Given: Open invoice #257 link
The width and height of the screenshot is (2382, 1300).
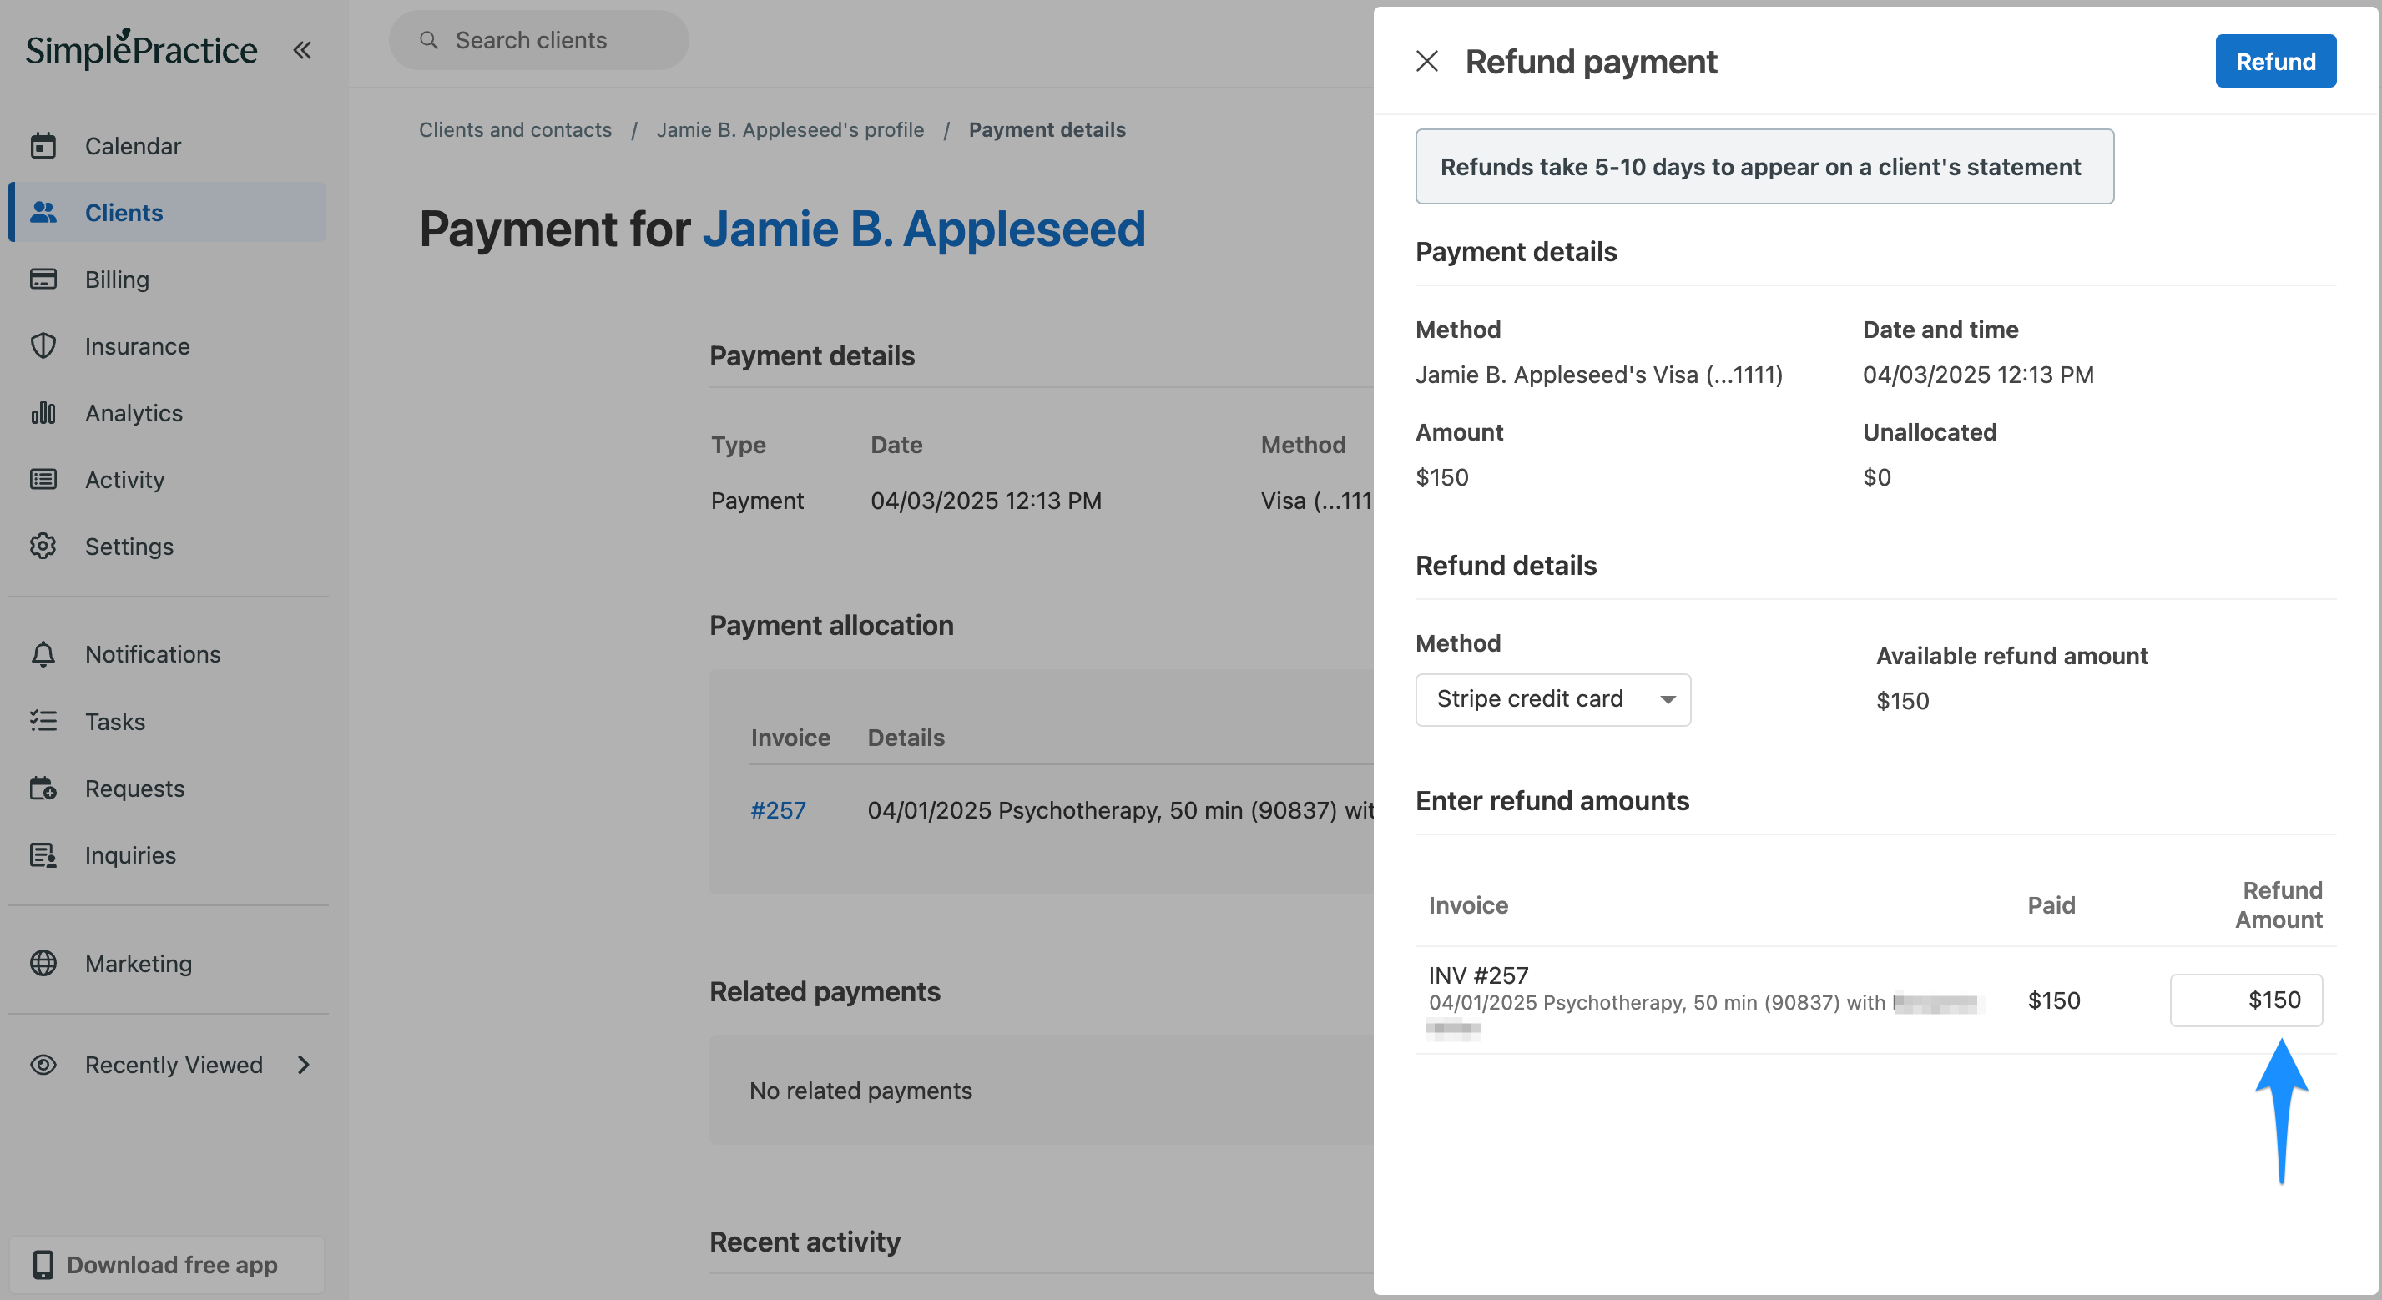Looking at the screenshot, I should (x=778, y=810).
